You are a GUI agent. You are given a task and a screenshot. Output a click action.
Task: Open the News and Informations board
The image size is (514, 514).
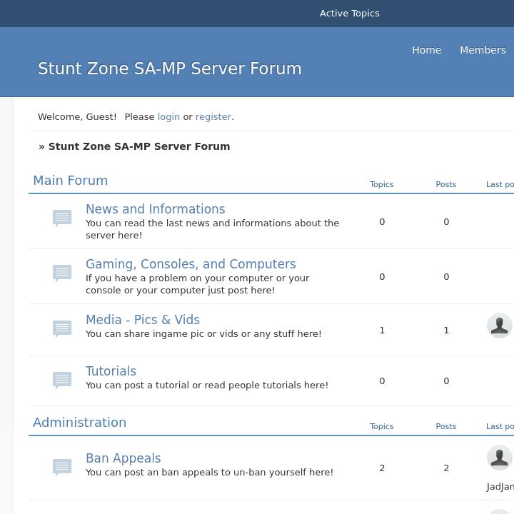tap(155, 209)
